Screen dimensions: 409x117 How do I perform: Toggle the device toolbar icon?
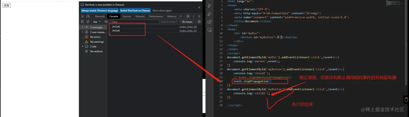pyautogui.click(x=88, y=16)
